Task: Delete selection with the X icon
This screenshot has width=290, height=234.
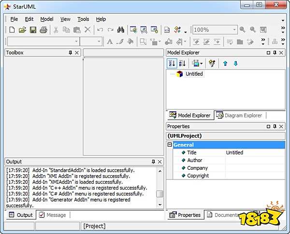Action: pos(87,30)
